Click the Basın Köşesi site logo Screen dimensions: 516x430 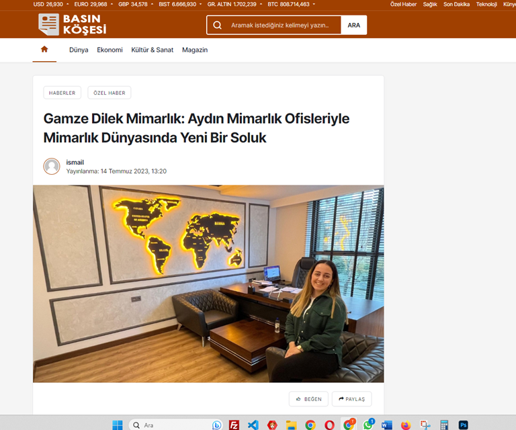coord(73,25)
